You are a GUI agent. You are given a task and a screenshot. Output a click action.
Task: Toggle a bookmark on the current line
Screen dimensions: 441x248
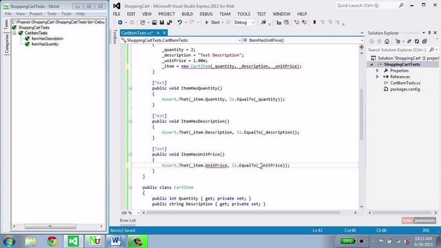[314, 22]
